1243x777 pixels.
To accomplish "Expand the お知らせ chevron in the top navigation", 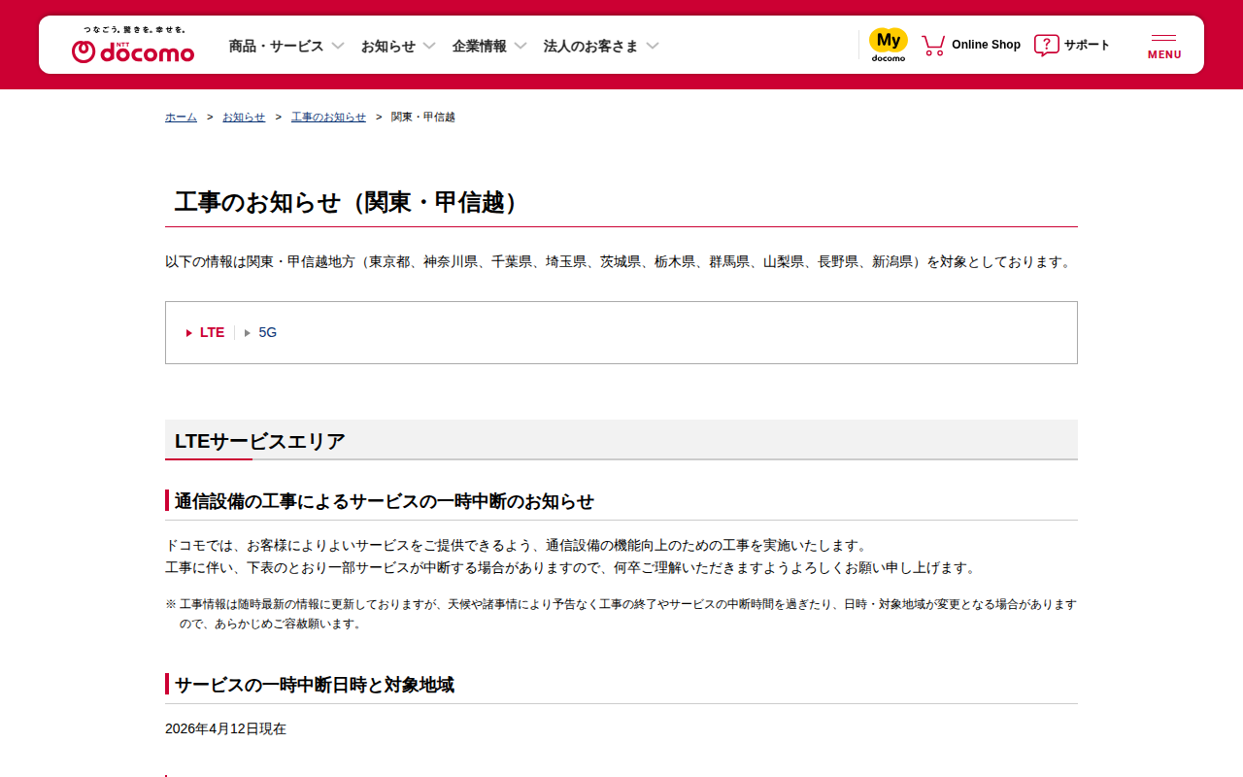I will (x=429, y=46).
